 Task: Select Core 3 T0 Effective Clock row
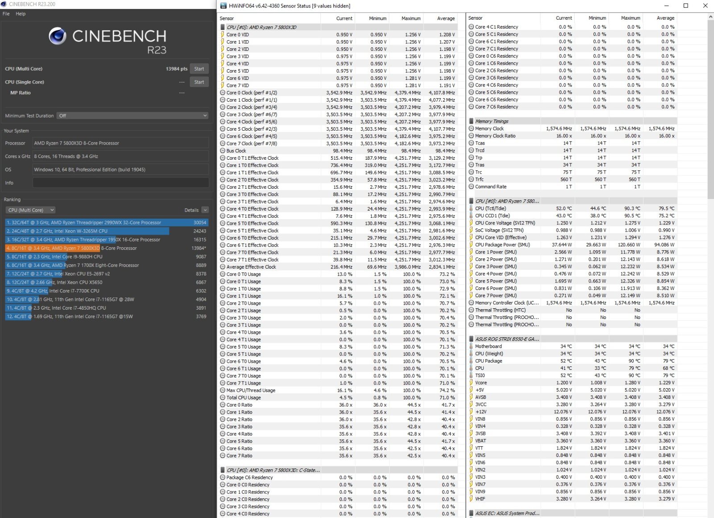338,194
